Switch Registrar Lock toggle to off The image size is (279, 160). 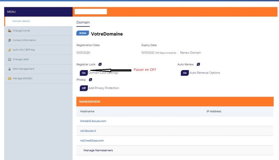tap(84, 73)
